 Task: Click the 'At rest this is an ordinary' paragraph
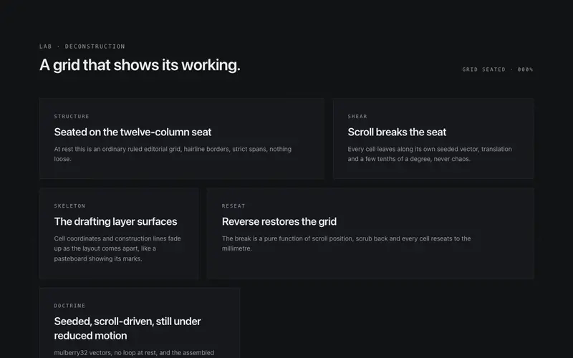coord(173,154)
